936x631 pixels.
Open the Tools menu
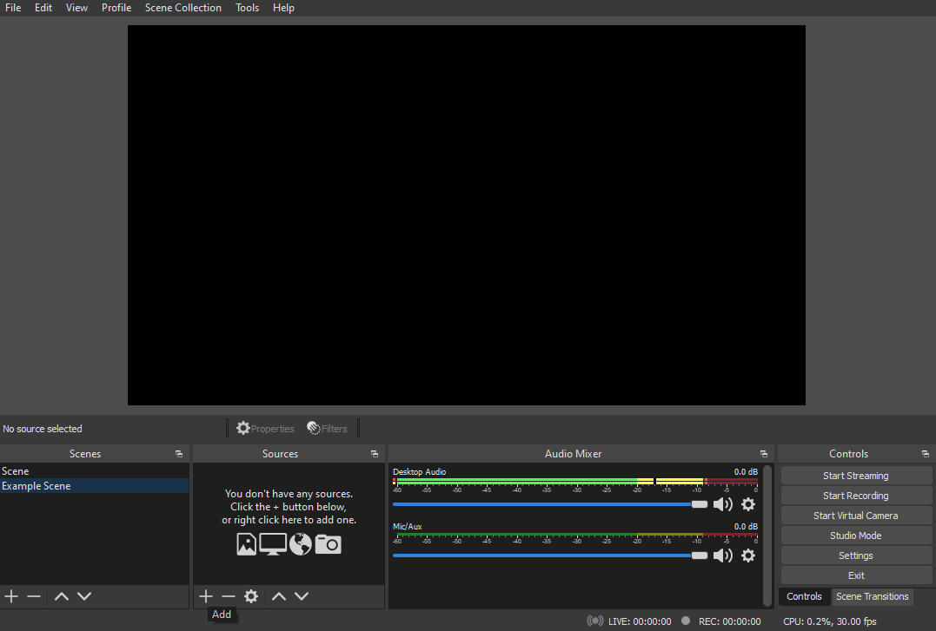click(247, 8)
